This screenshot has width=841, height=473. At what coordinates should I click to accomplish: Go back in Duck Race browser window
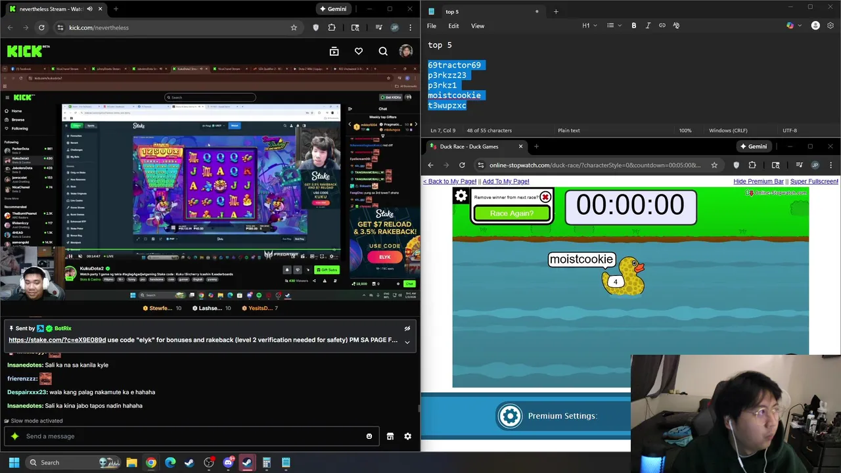tap(430, 165)
